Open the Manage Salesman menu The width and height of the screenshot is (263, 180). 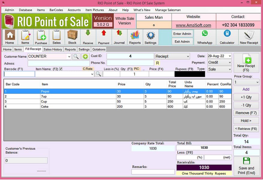(168, 10)
